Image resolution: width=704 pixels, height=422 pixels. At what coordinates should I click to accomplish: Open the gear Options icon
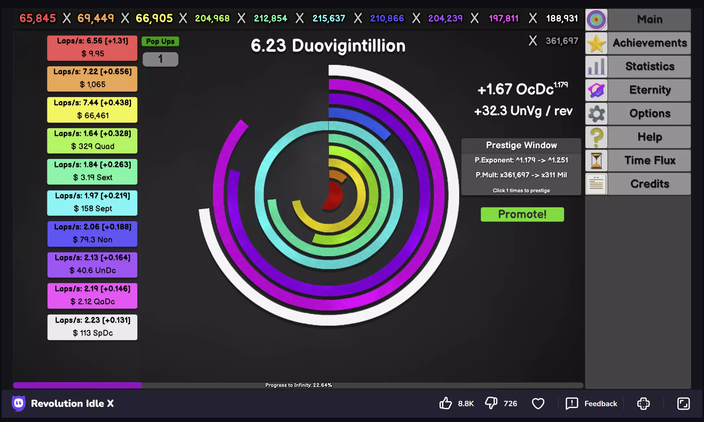click(596, 114)
